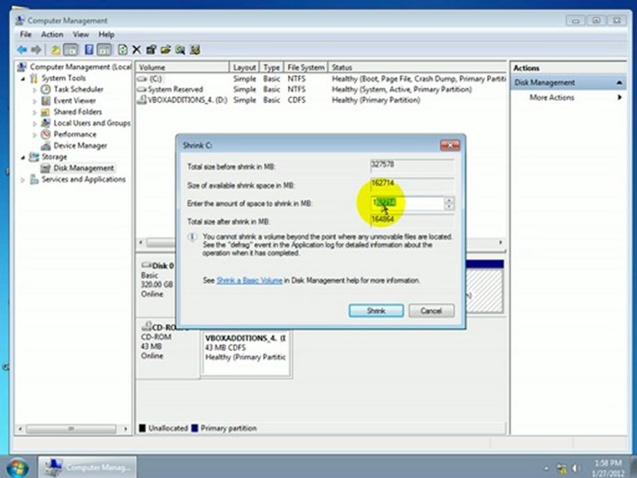Select Task Scheduler in the tree
The image size is (637, 478).
pos(78,90)
